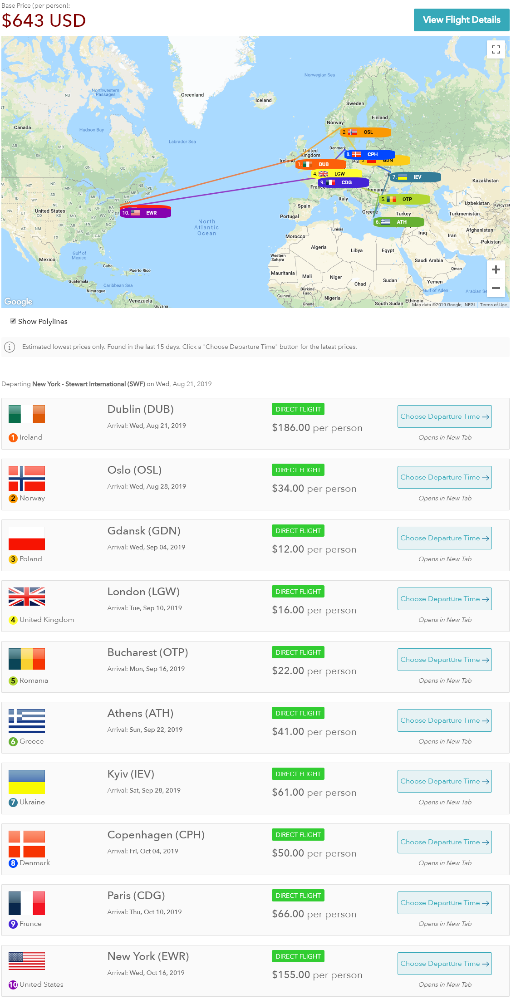Choose departure time for London flight
Viewport: 511px width, 999px height.
(x=445, y=599)
